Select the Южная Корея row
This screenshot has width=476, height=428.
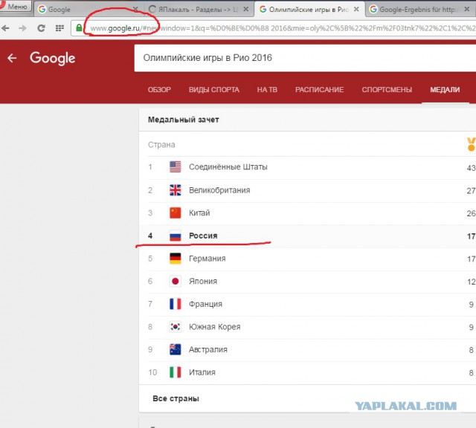[x=307, y=327]
